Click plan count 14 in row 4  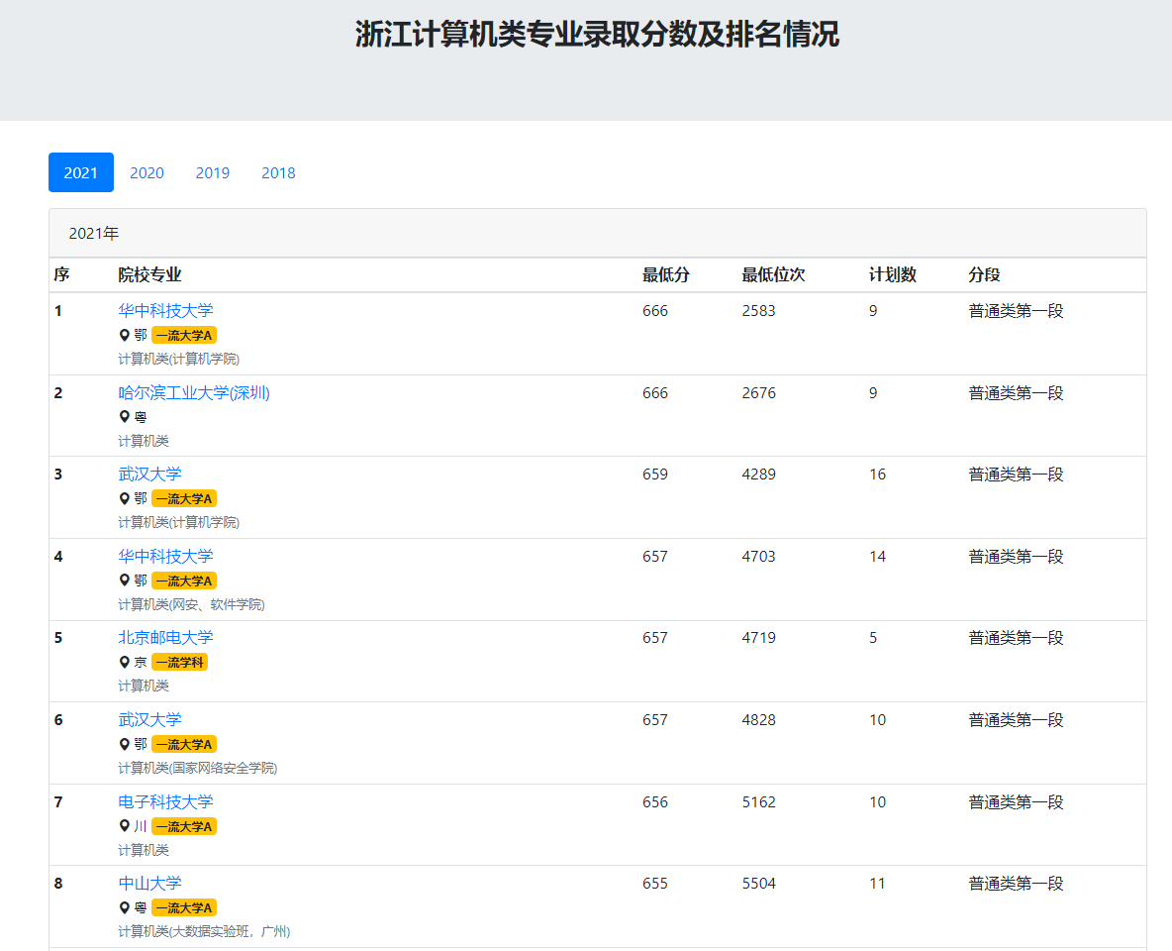coord(877,557)
